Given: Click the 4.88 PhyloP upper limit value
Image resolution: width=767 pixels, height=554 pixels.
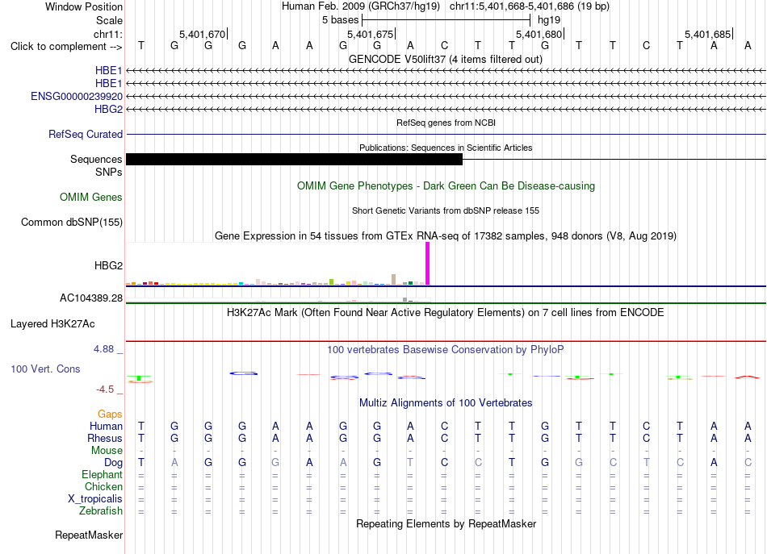Looking at the screenshot, I should pyautogui.click(x=103, y=349).
